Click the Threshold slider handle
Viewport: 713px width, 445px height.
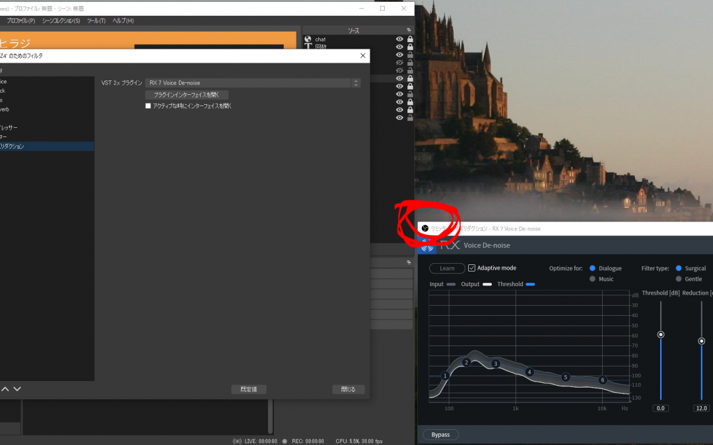(x=660, y=334)
